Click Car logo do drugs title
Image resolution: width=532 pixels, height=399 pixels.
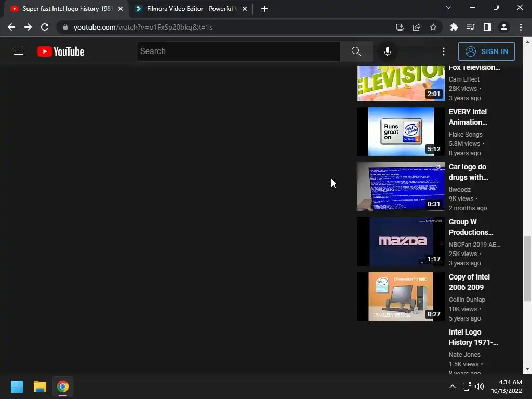[x=469, y=172]
